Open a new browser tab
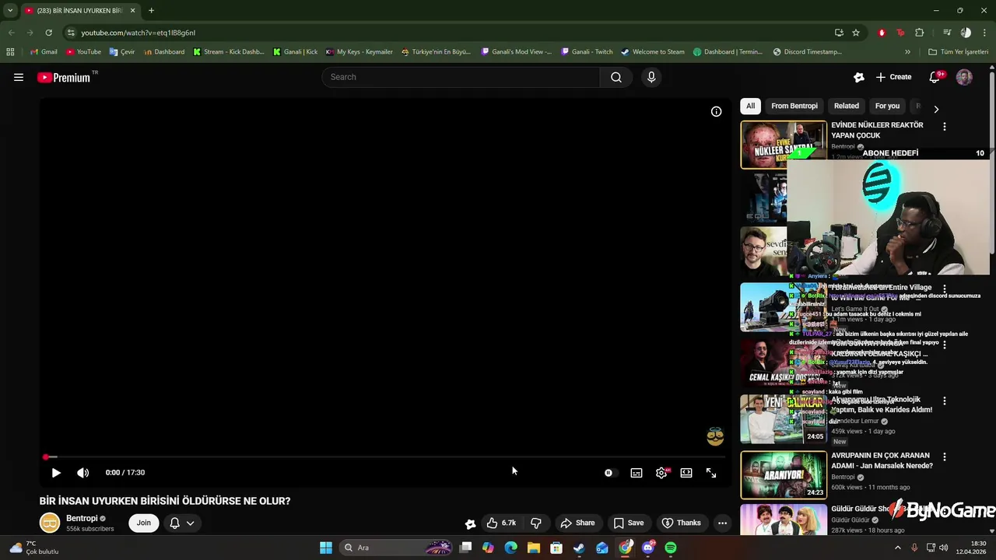 click(151, 11)
